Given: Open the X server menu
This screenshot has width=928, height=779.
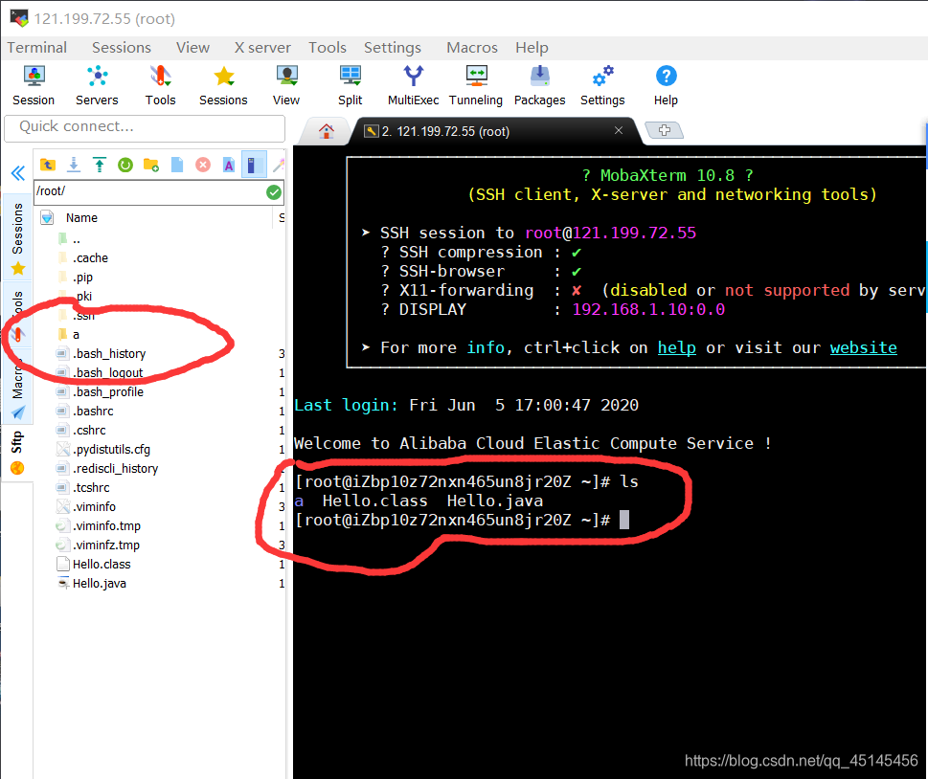Looking at the screenshot, I should click(262, 47).
